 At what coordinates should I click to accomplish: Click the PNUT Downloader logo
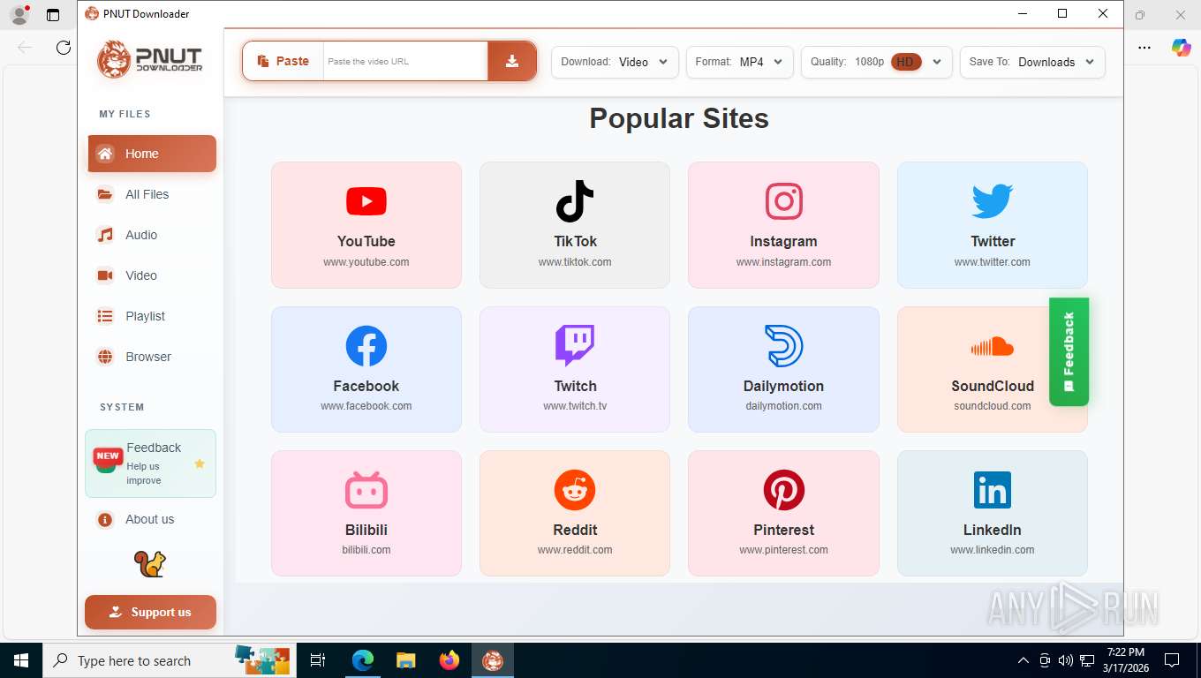click(x=150, y=60)
